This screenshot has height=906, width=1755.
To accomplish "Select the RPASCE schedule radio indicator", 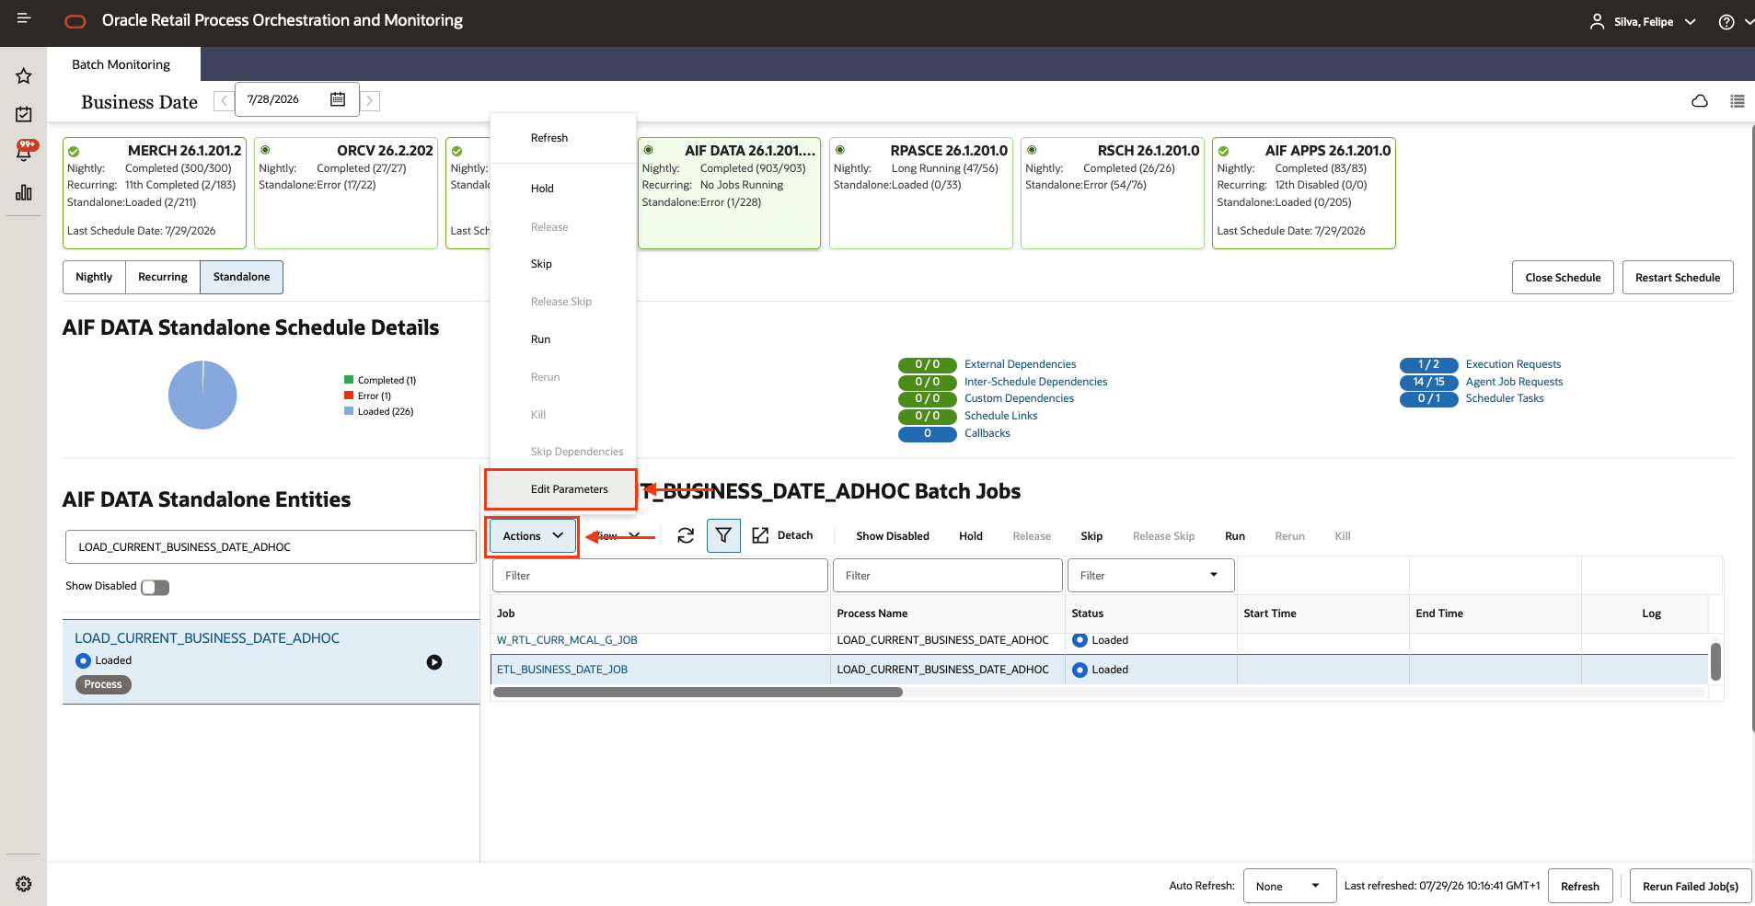I will 839,150.
